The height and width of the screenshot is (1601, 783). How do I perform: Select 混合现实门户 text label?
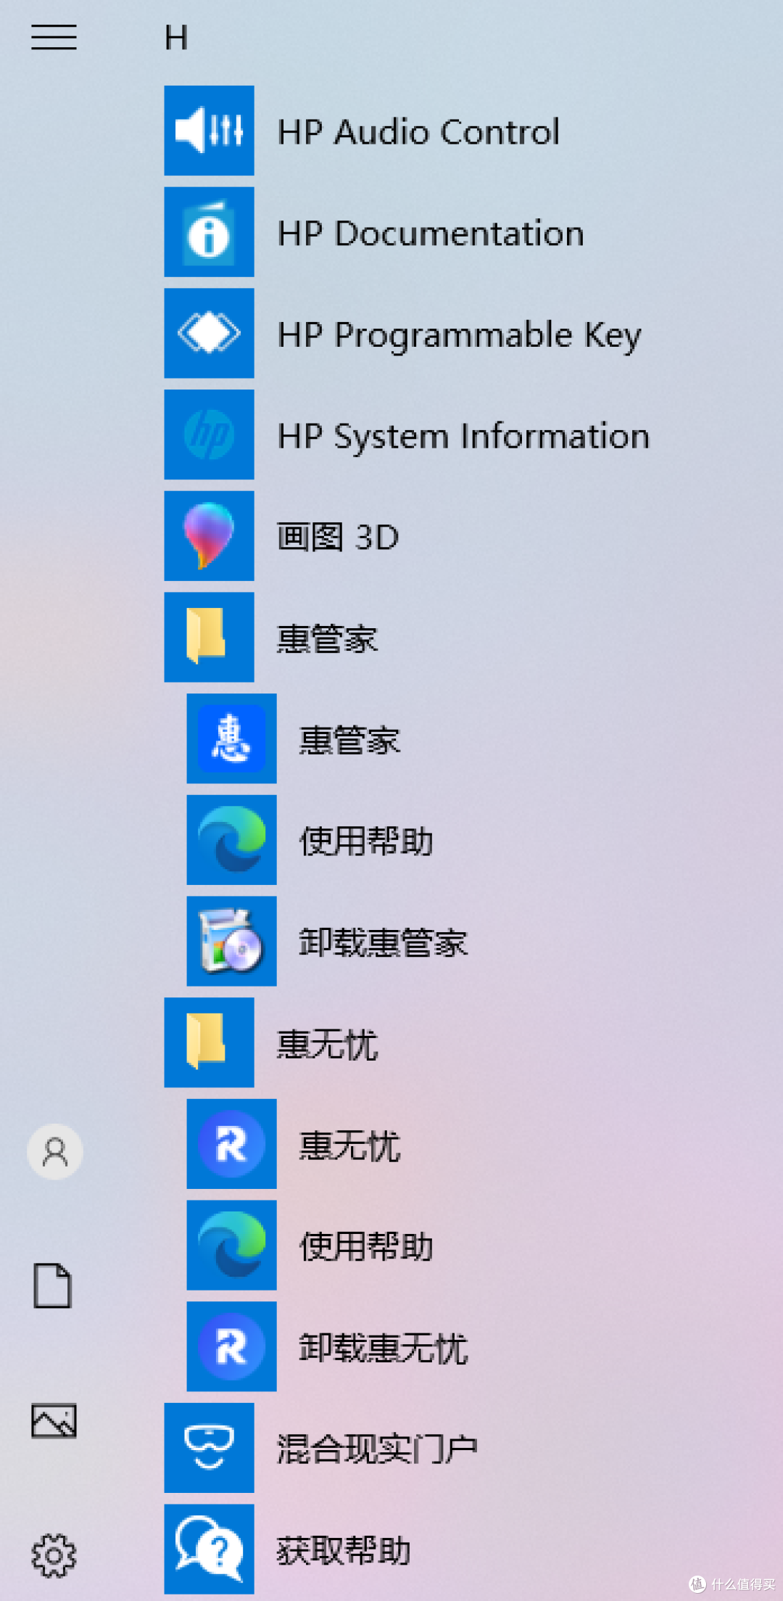[377, 1449]
